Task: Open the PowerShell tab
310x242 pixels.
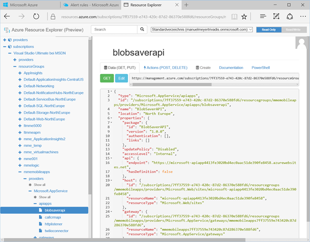Action: (x=261, y=68)
